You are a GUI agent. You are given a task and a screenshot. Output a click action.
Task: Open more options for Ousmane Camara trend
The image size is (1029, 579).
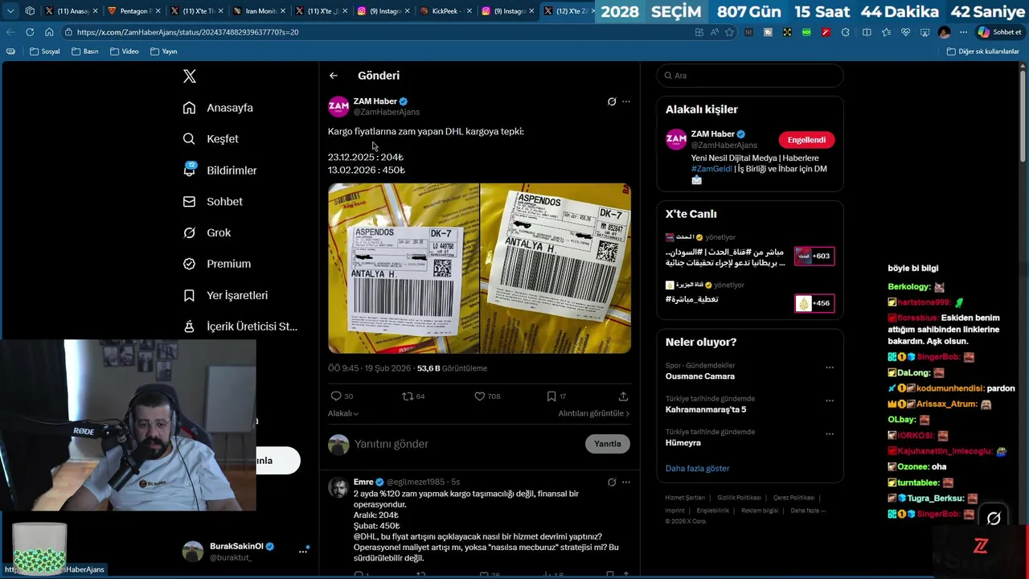[830, 368]
